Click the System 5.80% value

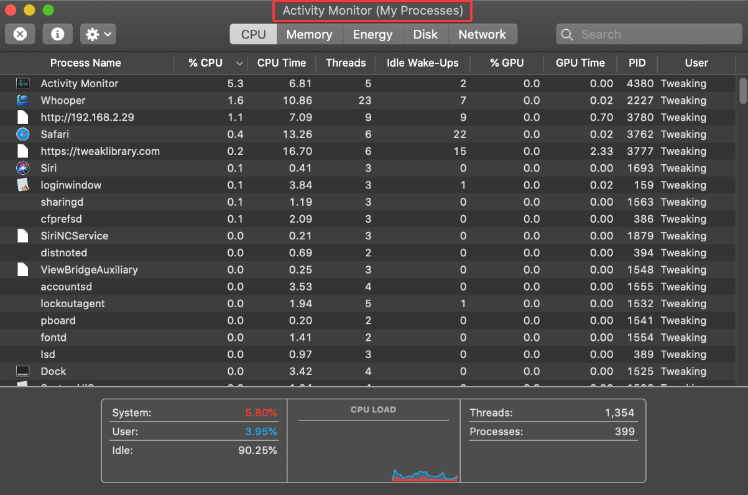tap(261, 413)
